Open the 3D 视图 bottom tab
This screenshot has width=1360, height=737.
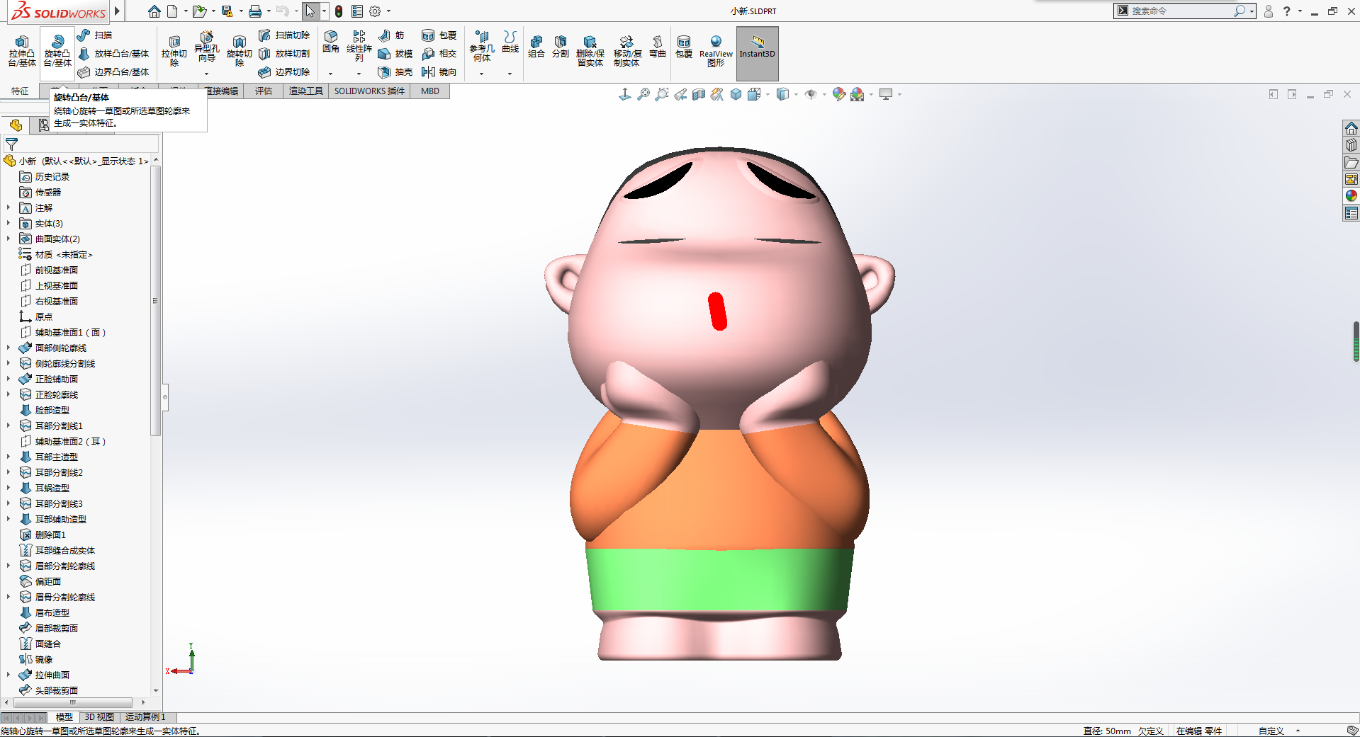pyautogui.click(x=99, y=717)
